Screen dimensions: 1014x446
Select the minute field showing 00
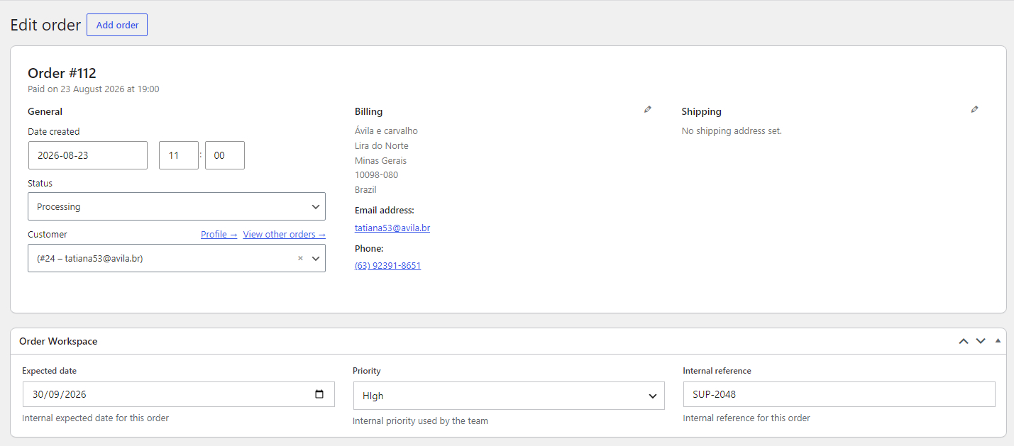(225, 155)
